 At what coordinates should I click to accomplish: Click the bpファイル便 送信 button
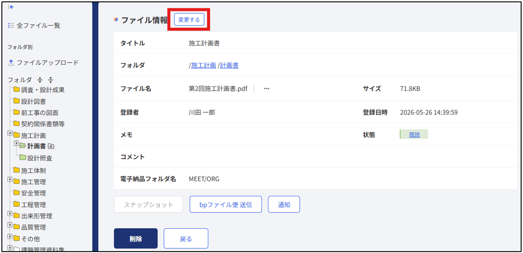point(226,205)
